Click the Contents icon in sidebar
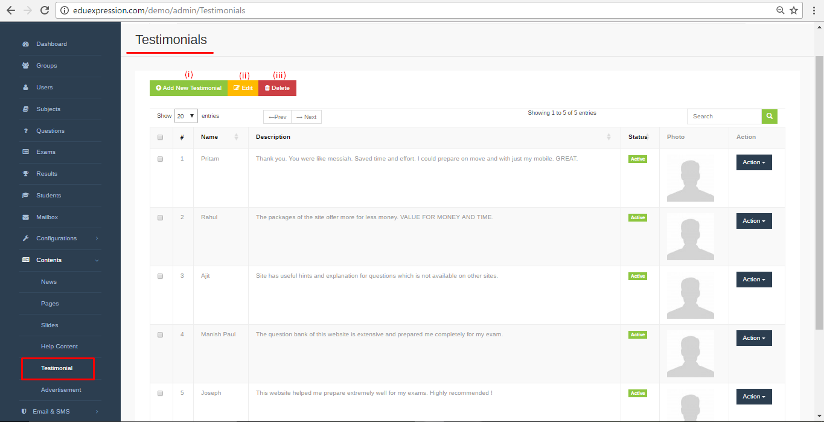The height and width of the screenshot is (422, 824). tap(25, 260)
